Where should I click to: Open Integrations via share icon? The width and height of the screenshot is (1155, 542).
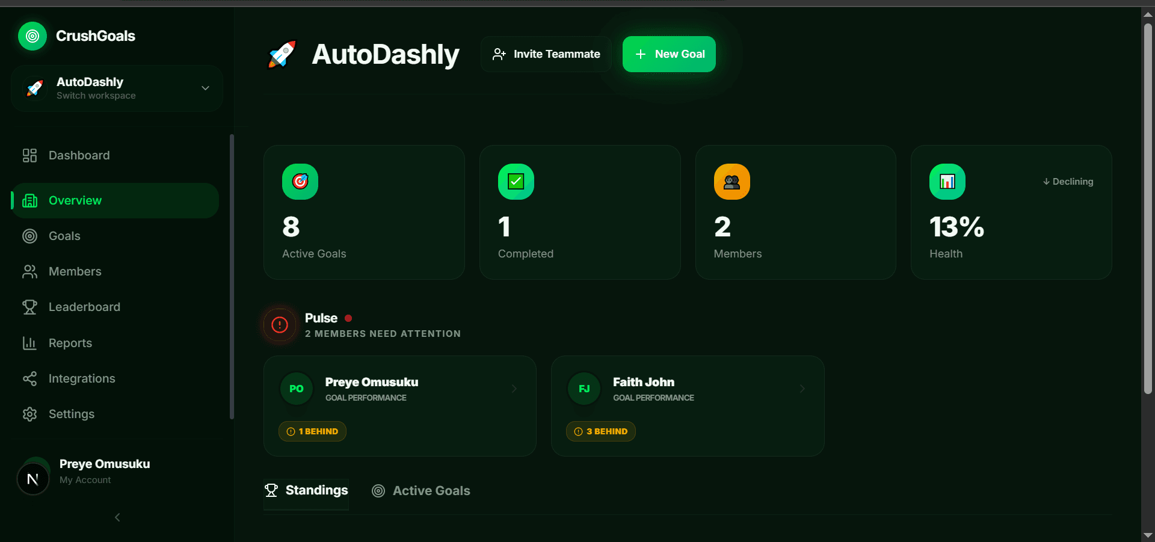click(30, 378)
